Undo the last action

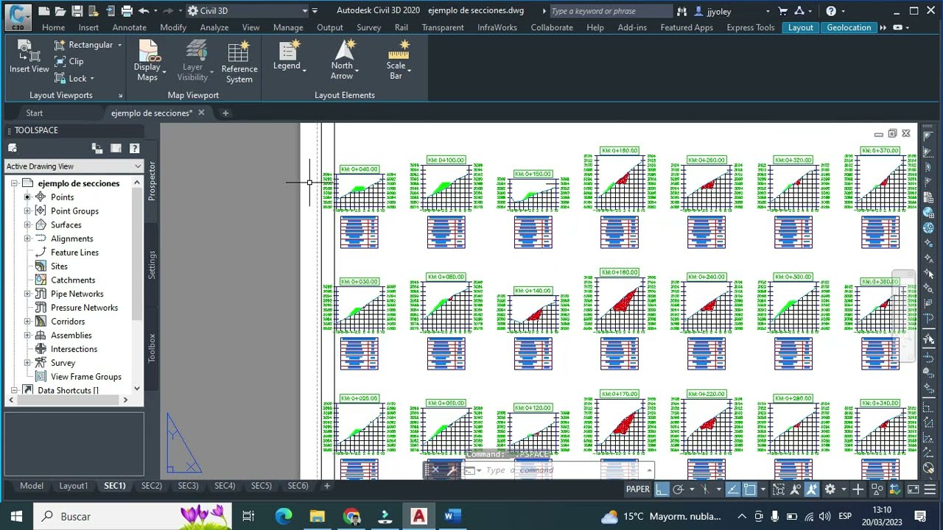pos(143,11)
